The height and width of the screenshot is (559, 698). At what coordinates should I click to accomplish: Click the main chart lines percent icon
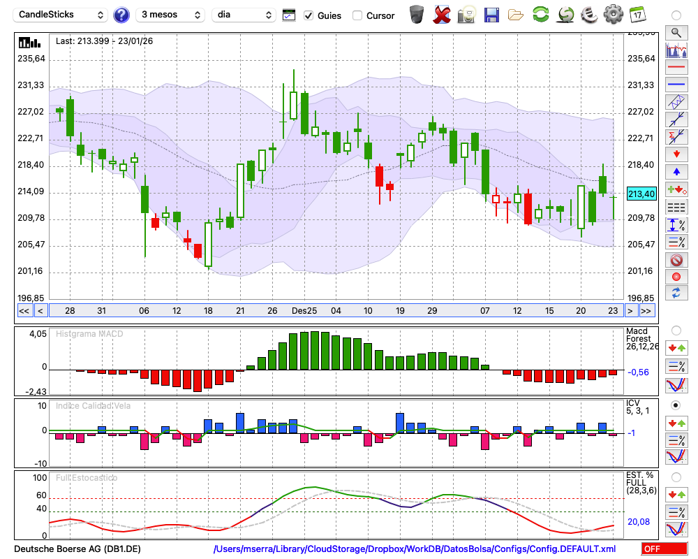(676, 242)
